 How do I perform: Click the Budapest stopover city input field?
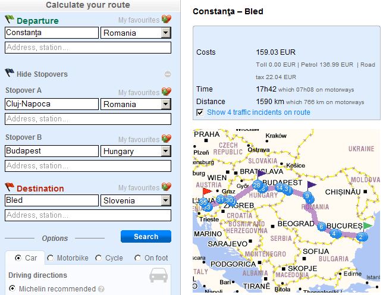(x=52, y=151)
